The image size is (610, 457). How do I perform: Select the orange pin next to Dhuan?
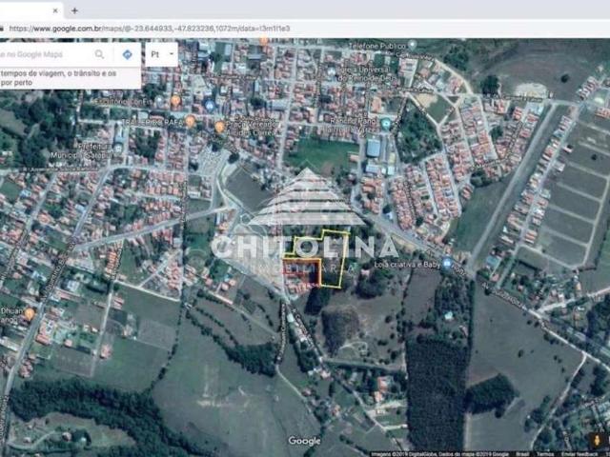point(30,313)
